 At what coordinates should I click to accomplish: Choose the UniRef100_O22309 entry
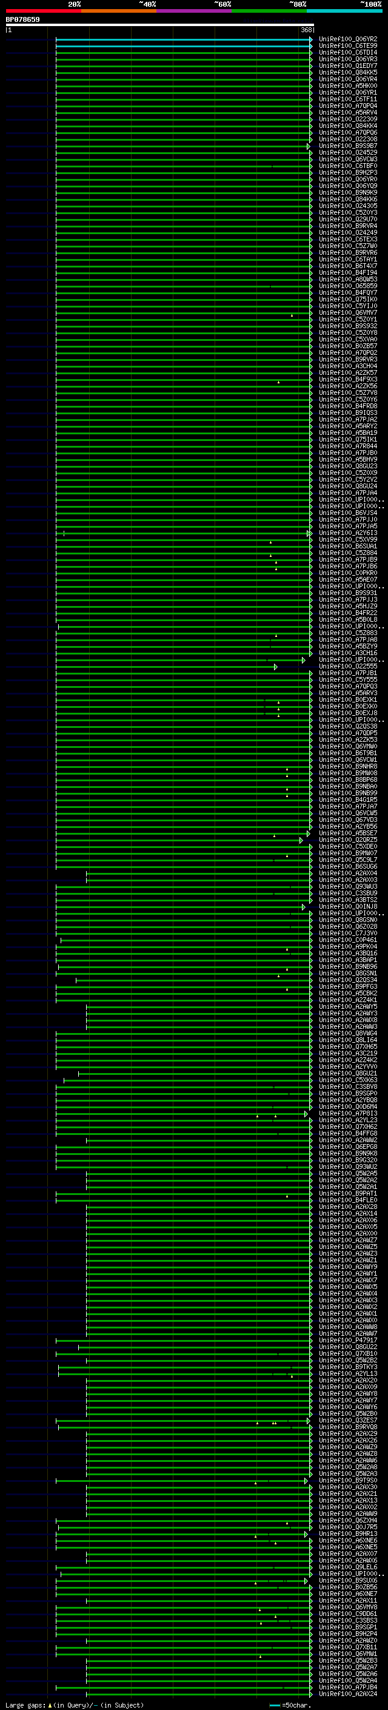(348, 119)
